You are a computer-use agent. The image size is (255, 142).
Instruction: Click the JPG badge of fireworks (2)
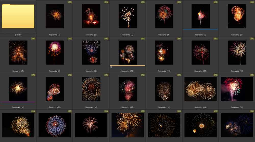[106, 2]
